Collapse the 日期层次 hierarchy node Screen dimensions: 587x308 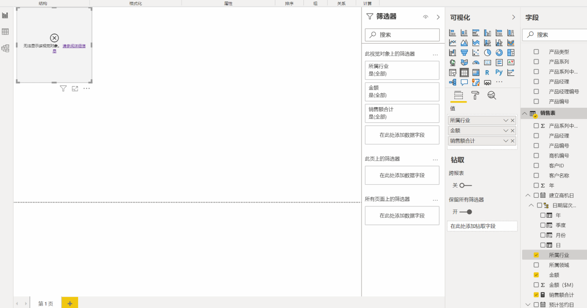[531, 205]
